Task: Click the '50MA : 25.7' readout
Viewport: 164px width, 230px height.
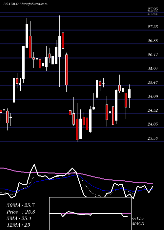Action: pos(21,205)
